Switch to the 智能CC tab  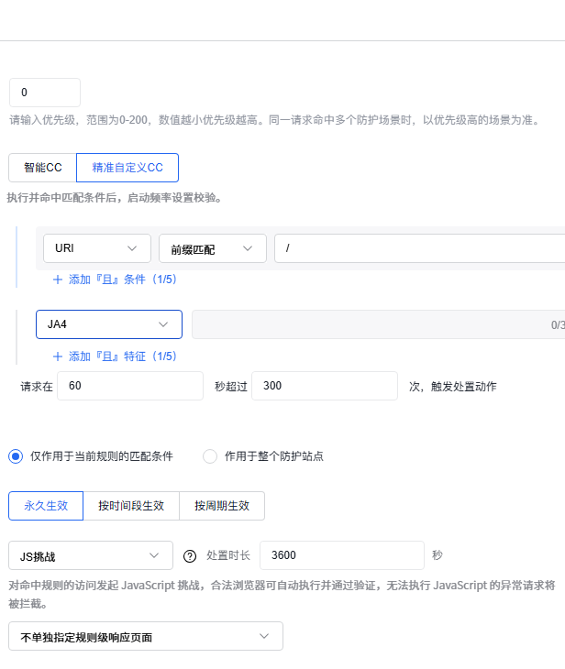point(43,168)
